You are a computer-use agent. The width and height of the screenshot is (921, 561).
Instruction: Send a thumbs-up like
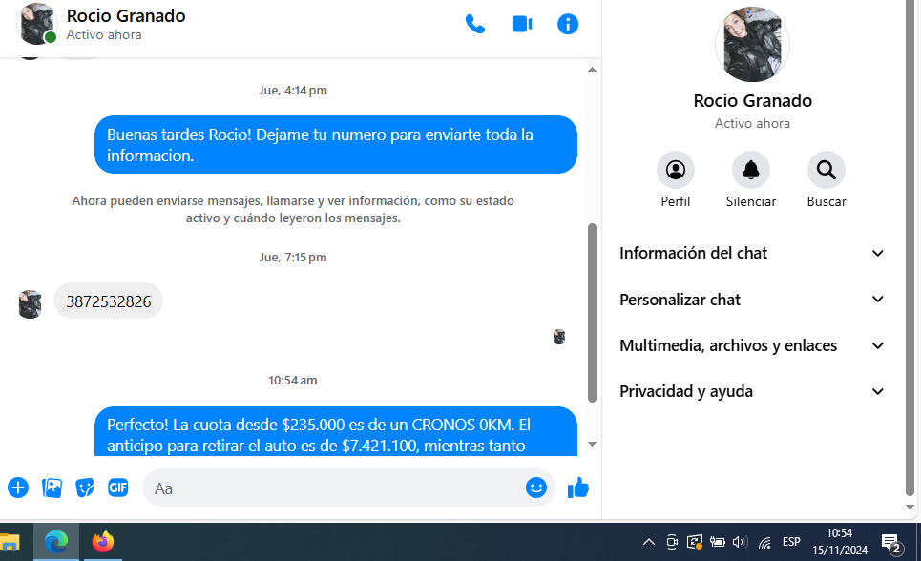coord(578,488)
